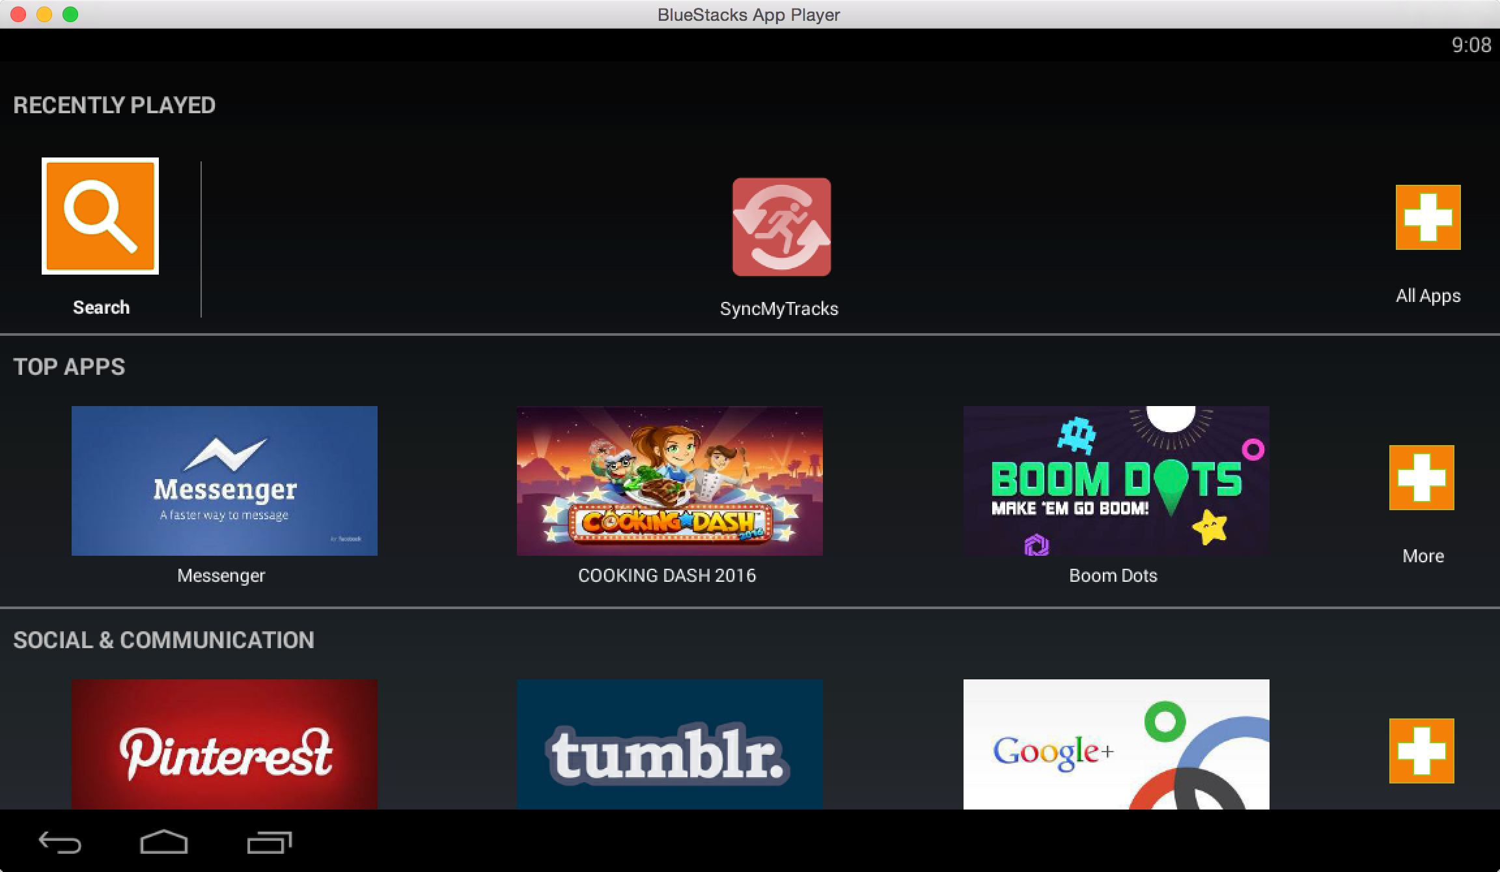Open the Messenger app banner
1500x872 pixels.
(225, 481)
